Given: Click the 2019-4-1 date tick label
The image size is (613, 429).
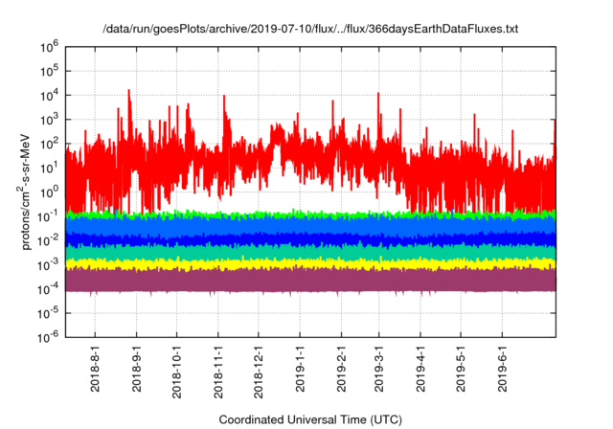Looking at the screenshot, I should tap(420, 368).
